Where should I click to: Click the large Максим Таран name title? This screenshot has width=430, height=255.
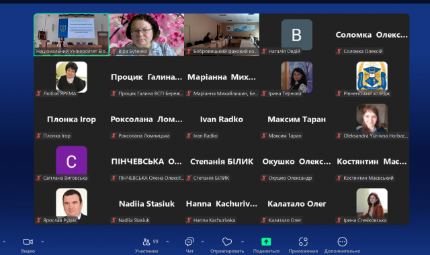297,119
